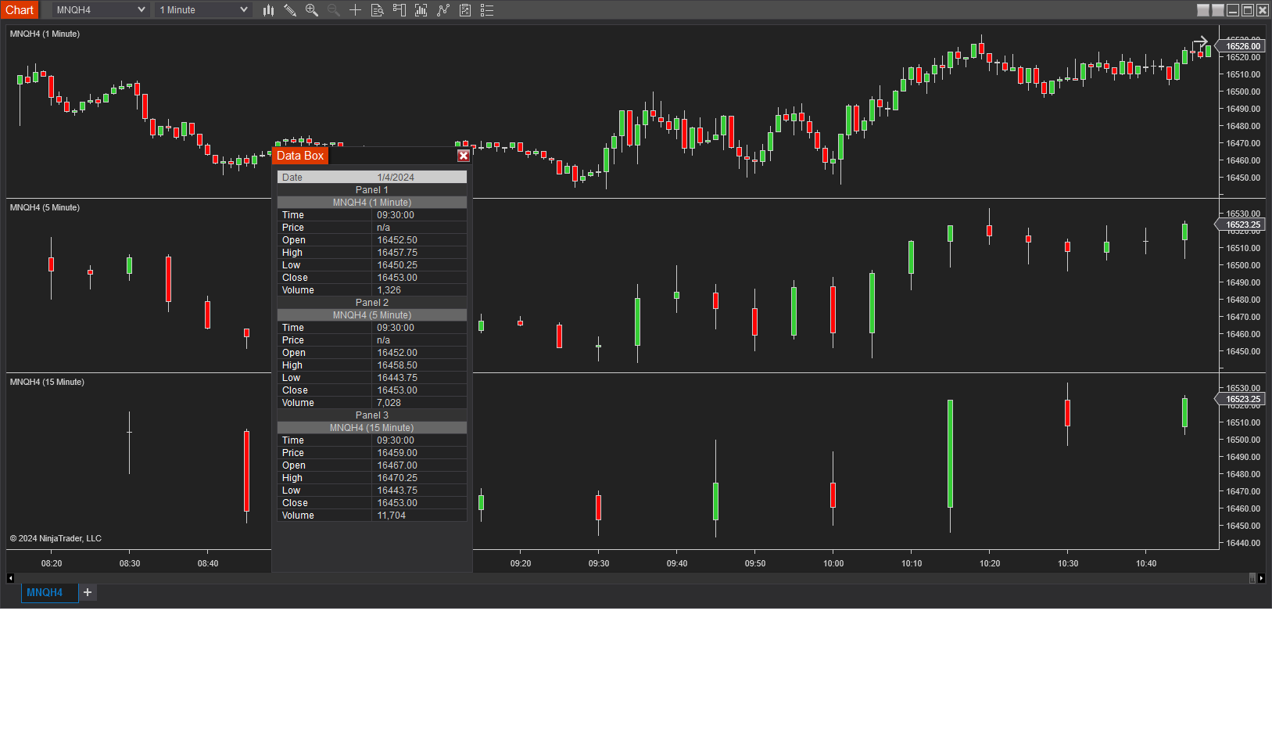This screenshot has width=1272, height=751.
Task: Open the properties list icon
Action: (x=487, y=10)
